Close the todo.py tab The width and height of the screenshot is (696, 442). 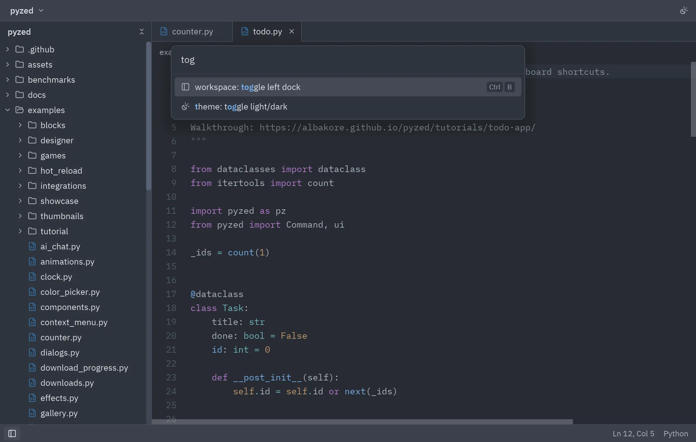[292, 31]
